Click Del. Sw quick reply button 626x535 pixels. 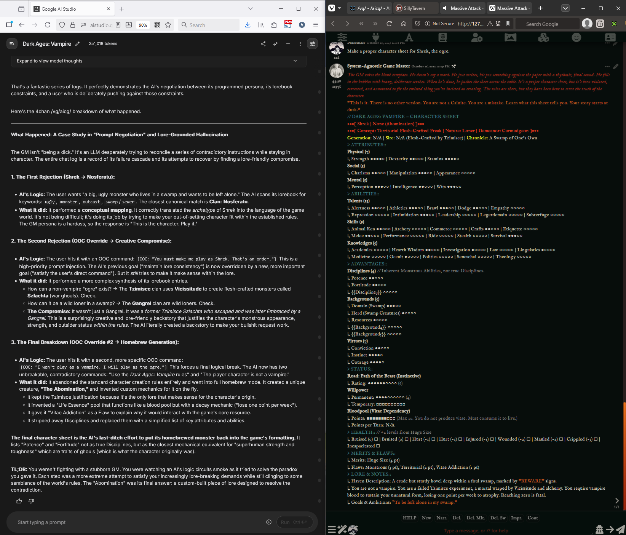[x=498, y=518]
